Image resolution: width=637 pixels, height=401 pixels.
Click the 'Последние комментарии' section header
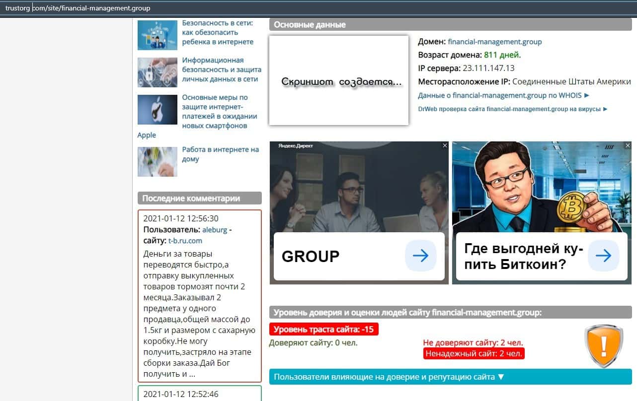[x=200, y=198]
